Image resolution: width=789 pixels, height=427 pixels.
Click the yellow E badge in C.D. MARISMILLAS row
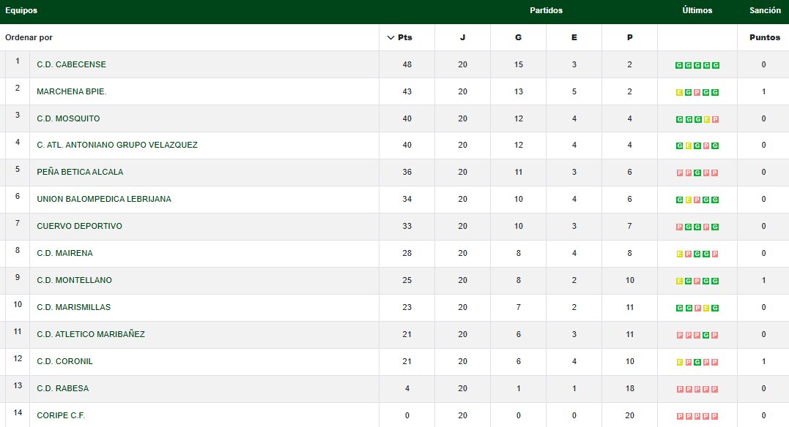click(x=706, y=309)
